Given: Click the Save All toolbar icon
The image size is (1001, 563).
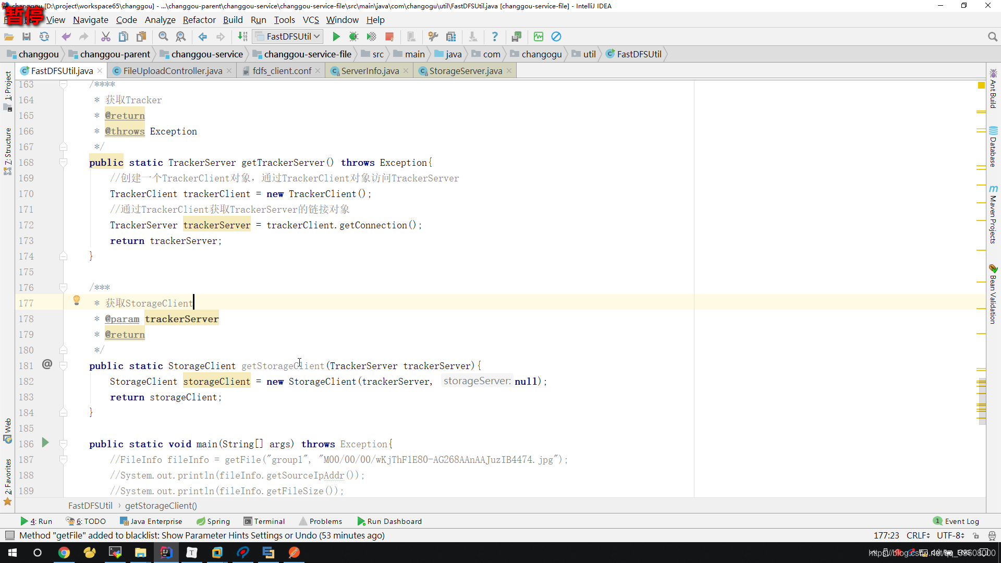Looking at the screenshot, I should pos(27,36).
